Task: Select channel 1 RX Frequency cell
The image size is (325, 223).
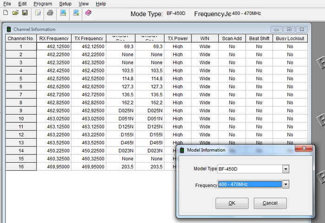Action: (54, 46)
